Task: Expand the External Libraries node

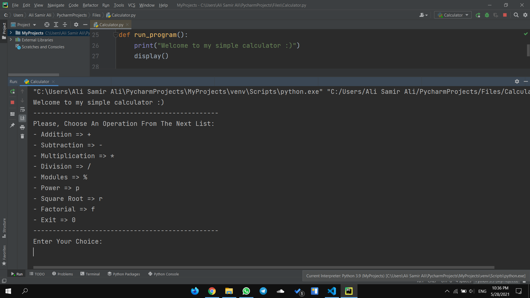Action: [x=11, y=40]
